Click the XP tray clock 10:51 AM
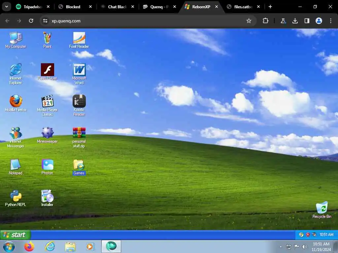 326,235
